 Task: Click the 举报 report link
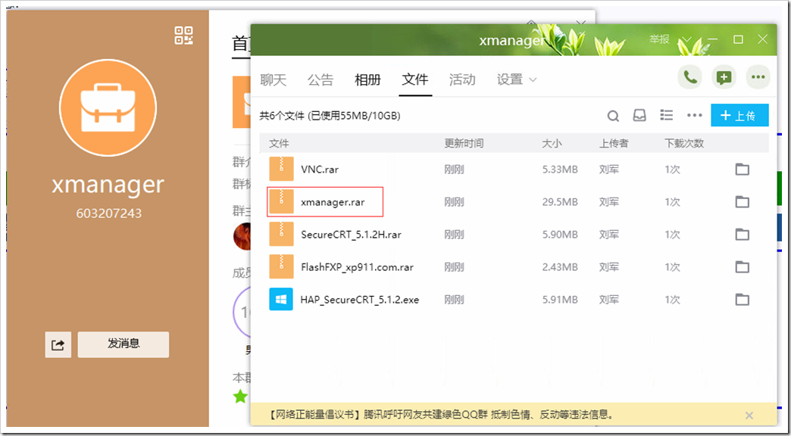point(659,39)
